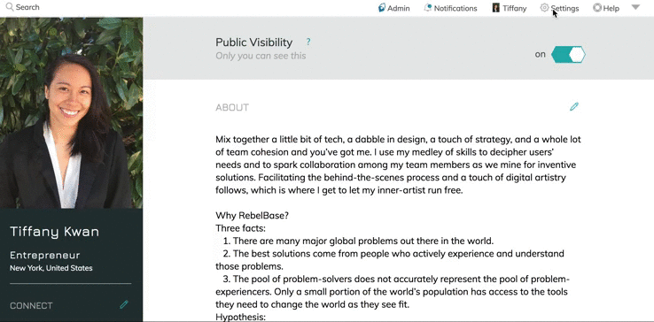Click Tiffany Kwan's large profile photo
Screen dimensions: 654x322
[71, 113]
